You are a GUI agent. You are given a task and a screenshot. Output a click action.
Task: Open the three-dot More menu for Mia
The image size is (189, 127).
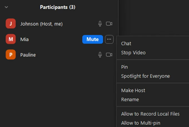(x=109, y=39)
